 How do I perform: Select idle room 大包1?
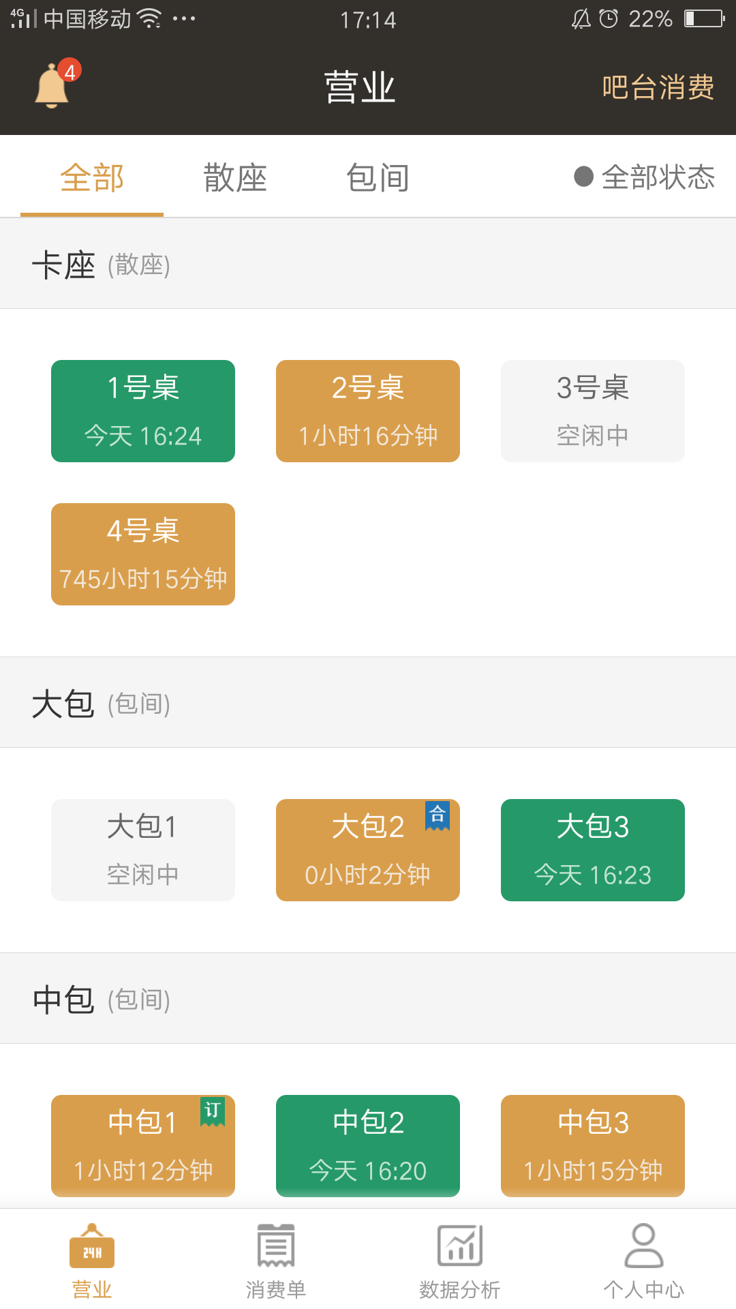(x=143, y=850)
